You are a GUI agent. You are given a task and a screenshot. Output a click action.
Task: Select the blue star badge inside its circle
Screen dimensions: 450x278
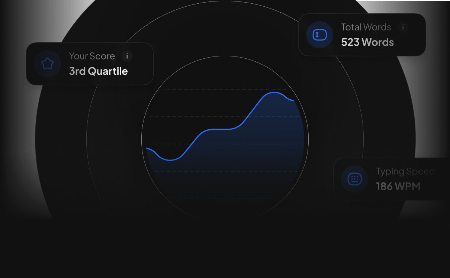tap(48, 64)
